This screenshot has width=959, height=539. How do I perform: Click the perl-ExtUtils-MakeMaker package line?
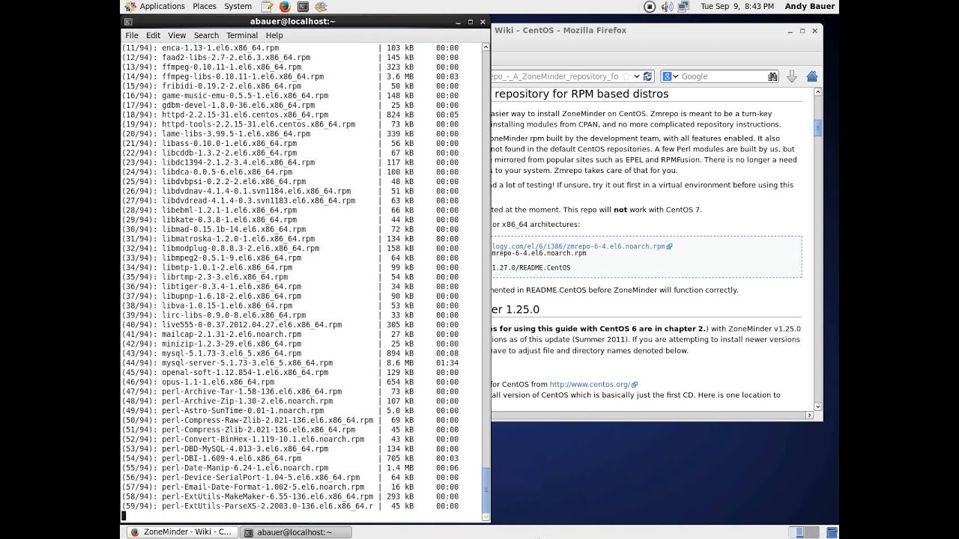(x=291, y=496)
